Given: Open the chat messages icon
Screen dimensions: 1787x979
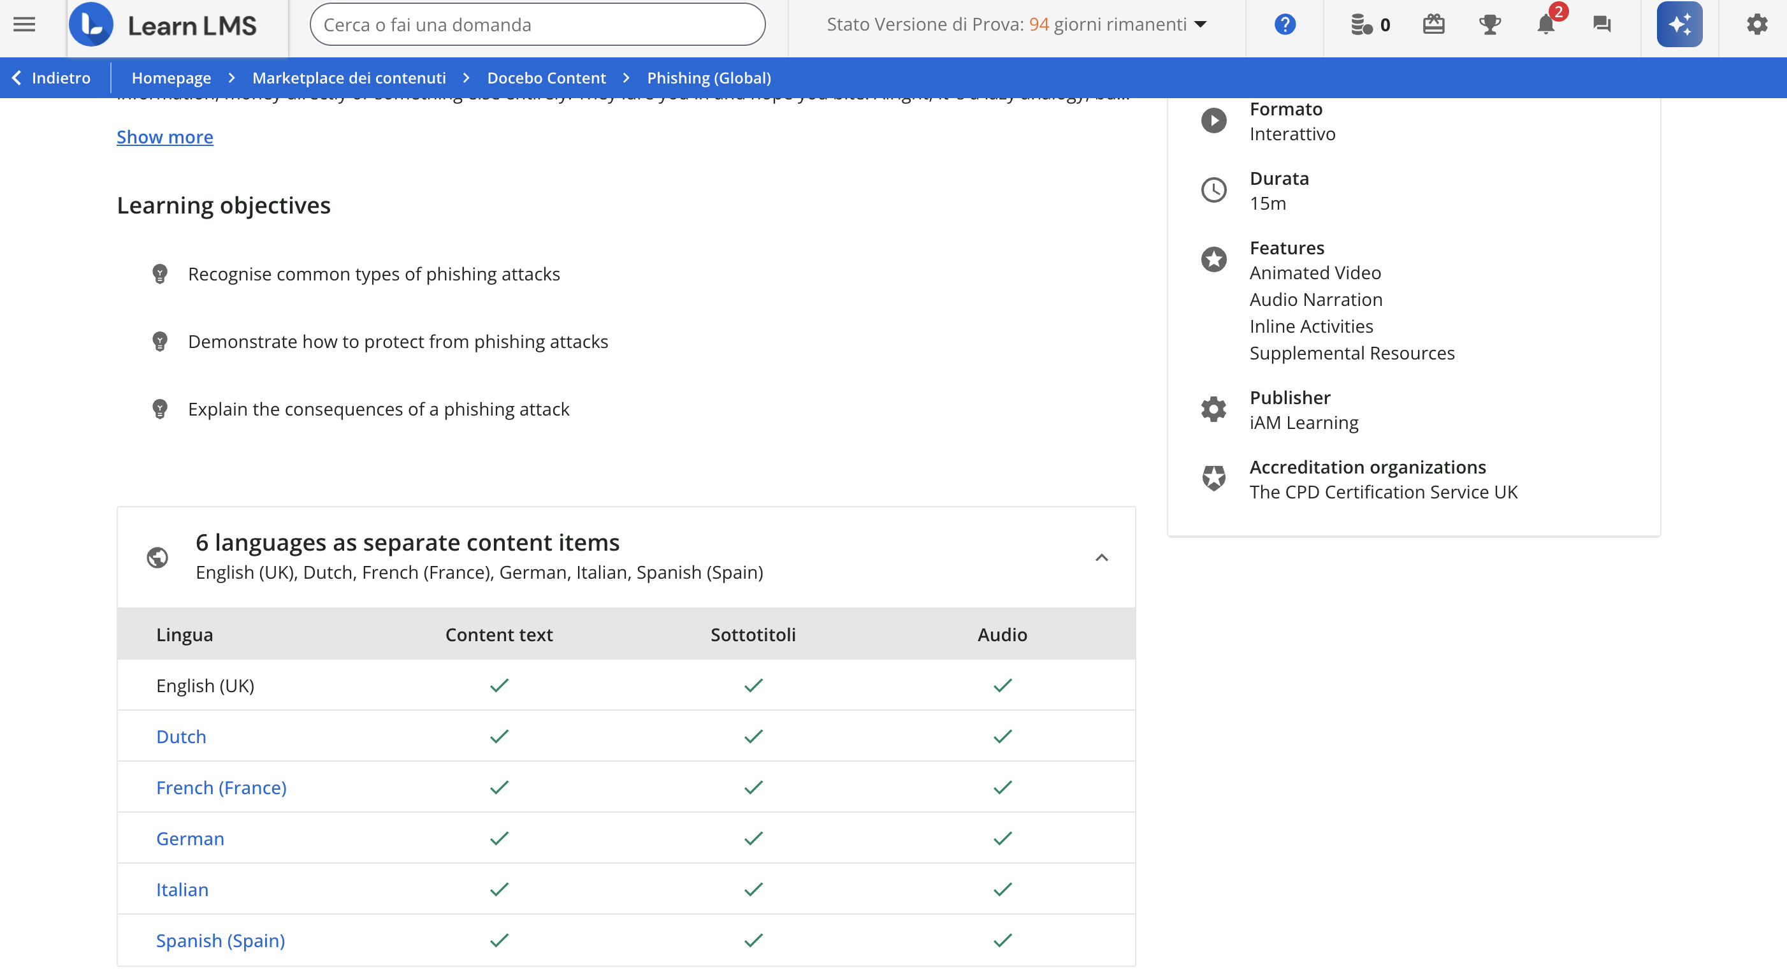Looking at the screenshot, I should click(x=1602, y=25).
